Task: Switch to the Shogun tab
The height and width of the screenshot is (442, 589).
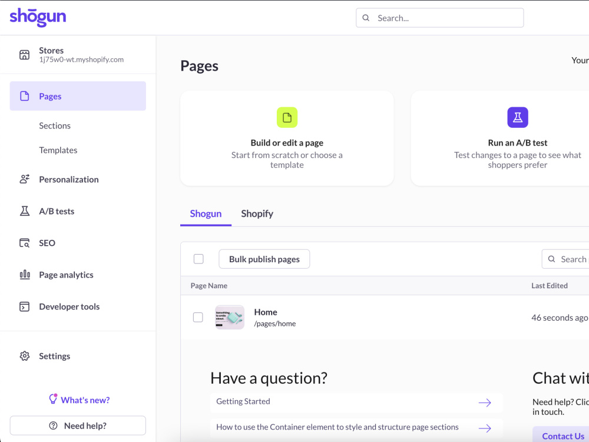Action: tap(206, 214)
